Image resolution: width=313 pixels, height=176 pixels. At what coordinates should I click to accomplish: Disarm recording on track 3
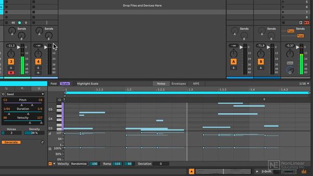coord(11,73)
